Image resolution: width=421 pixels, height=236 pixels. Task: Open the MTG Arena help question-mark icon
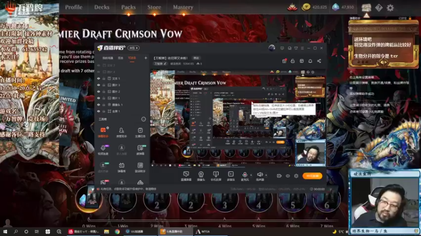tap(379, 7)
